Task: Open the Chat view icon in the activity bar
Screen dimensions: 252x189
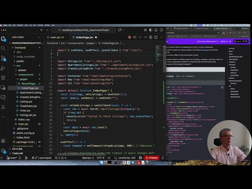Action: [3, 97]
